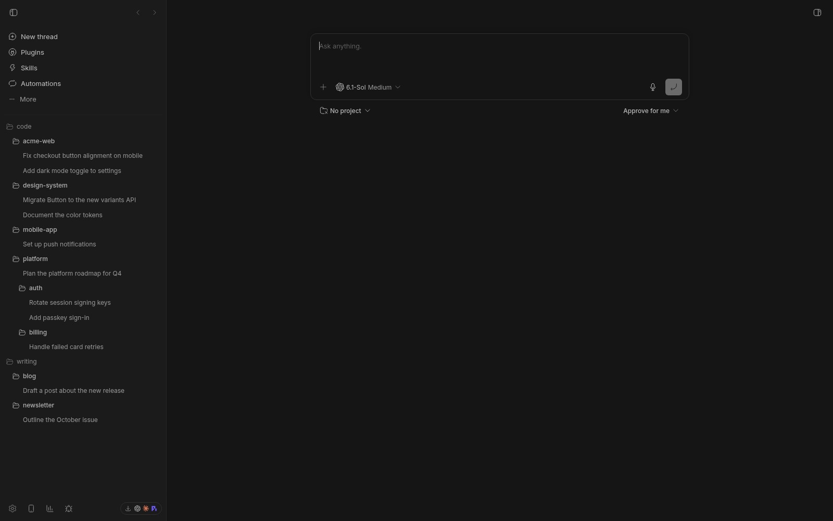Go forward with the right arrow
Viewport: 833px width, 521px height.
(x=155, y=13)
